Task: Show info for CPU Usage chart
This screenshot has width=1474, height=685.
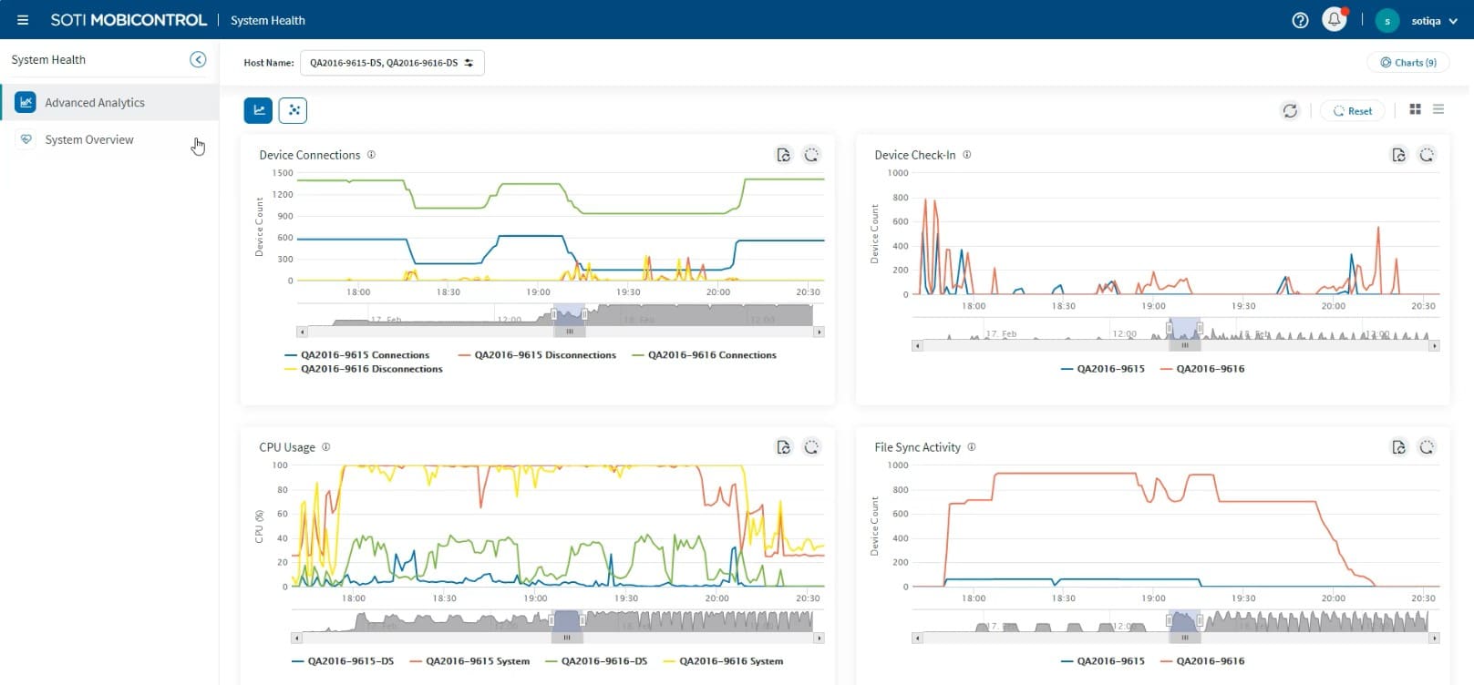Action: coord(326,447)
